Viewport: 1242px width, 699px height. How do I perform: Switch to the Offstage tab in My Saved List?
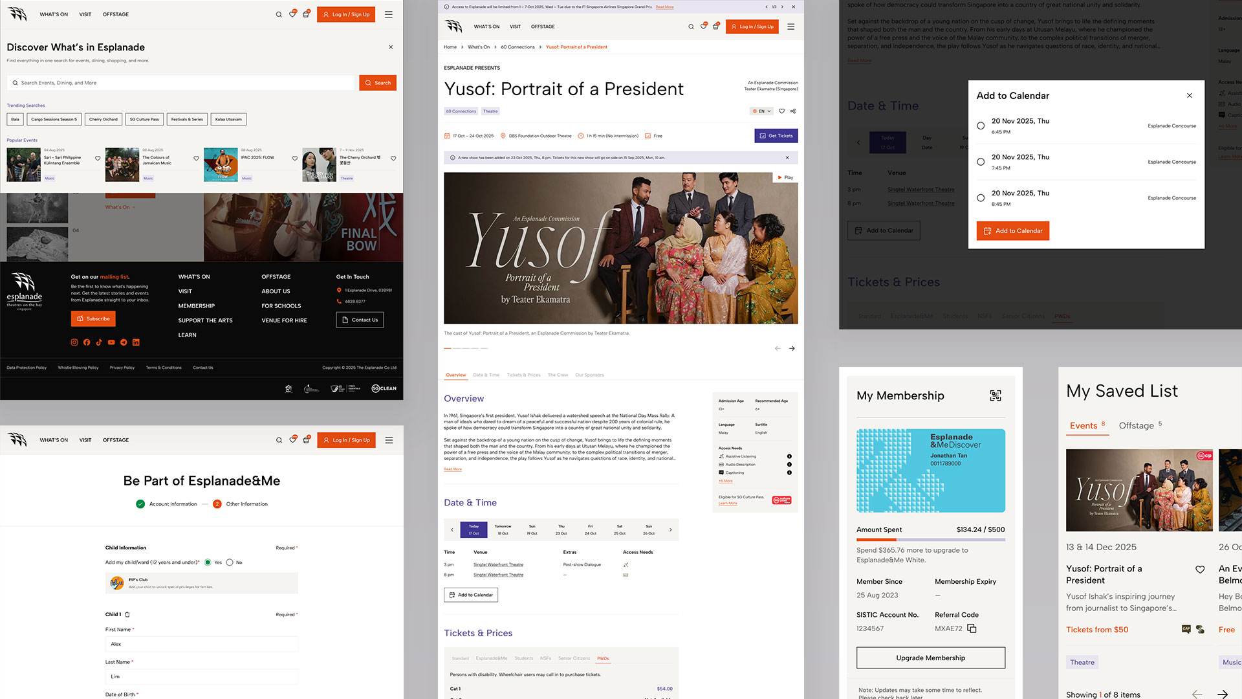[1140, 426]
